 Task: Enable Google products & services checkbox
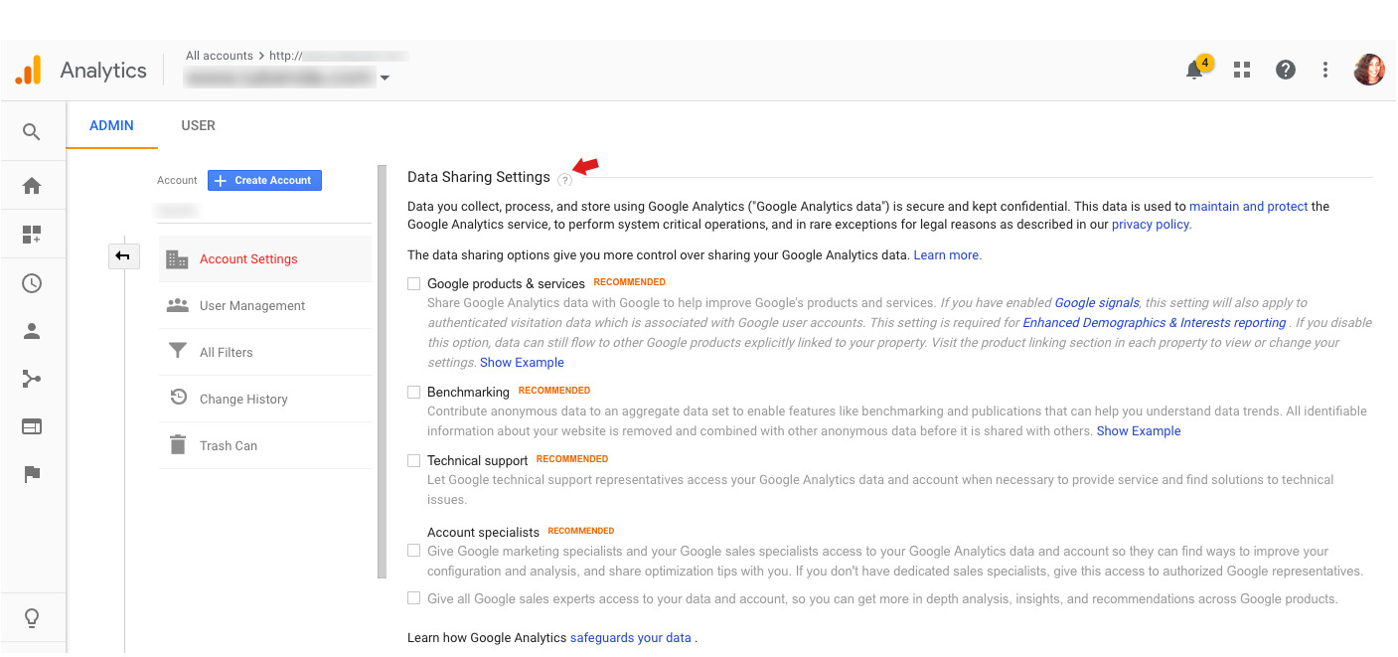point(414,284)
